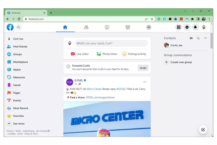Open Messenger chats icon

pyautogui.click(x=187, y=27)
